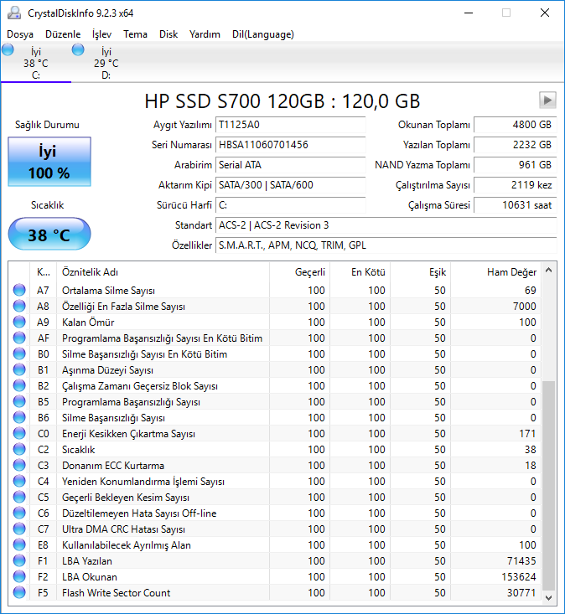Open the Dosya menu
The width and height of the screenshot is (565, 614).
20,34
